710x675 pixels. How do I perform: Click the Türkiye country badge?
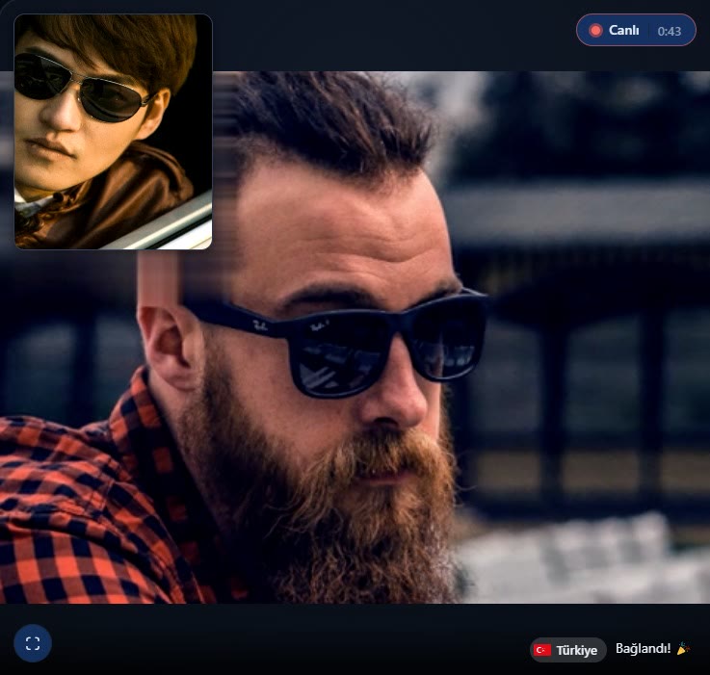(567, 650)
